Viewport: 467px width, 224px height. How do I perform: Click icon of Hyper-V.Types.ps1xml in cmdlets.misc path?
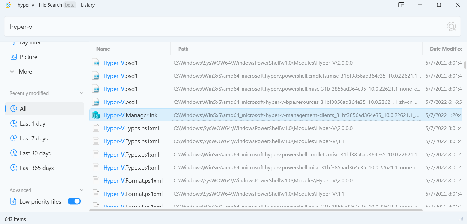[x=96, y=154]
